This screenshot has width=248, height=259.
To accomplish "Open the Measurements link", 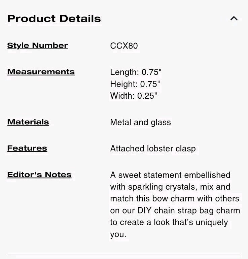I will tap(41, 72).
